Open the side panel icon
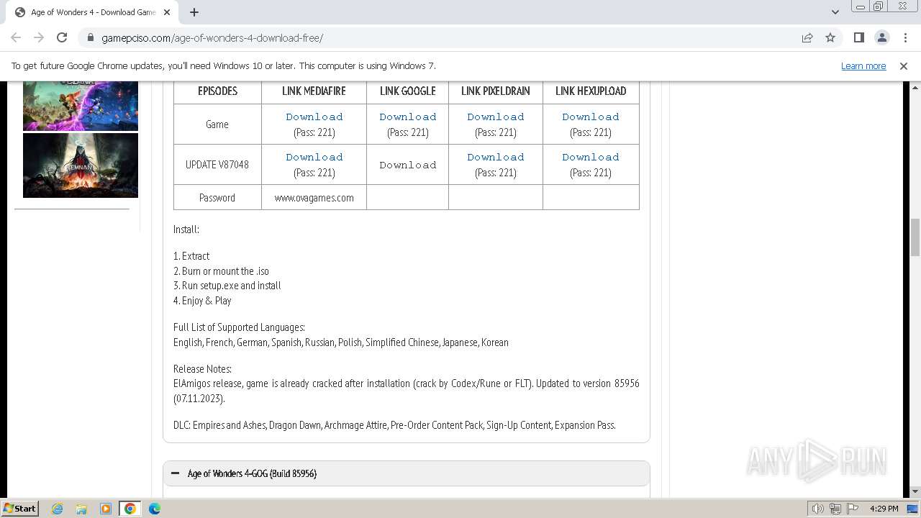Image resolution: width=921 pixels, height=518 pixels. pos(858,37)
